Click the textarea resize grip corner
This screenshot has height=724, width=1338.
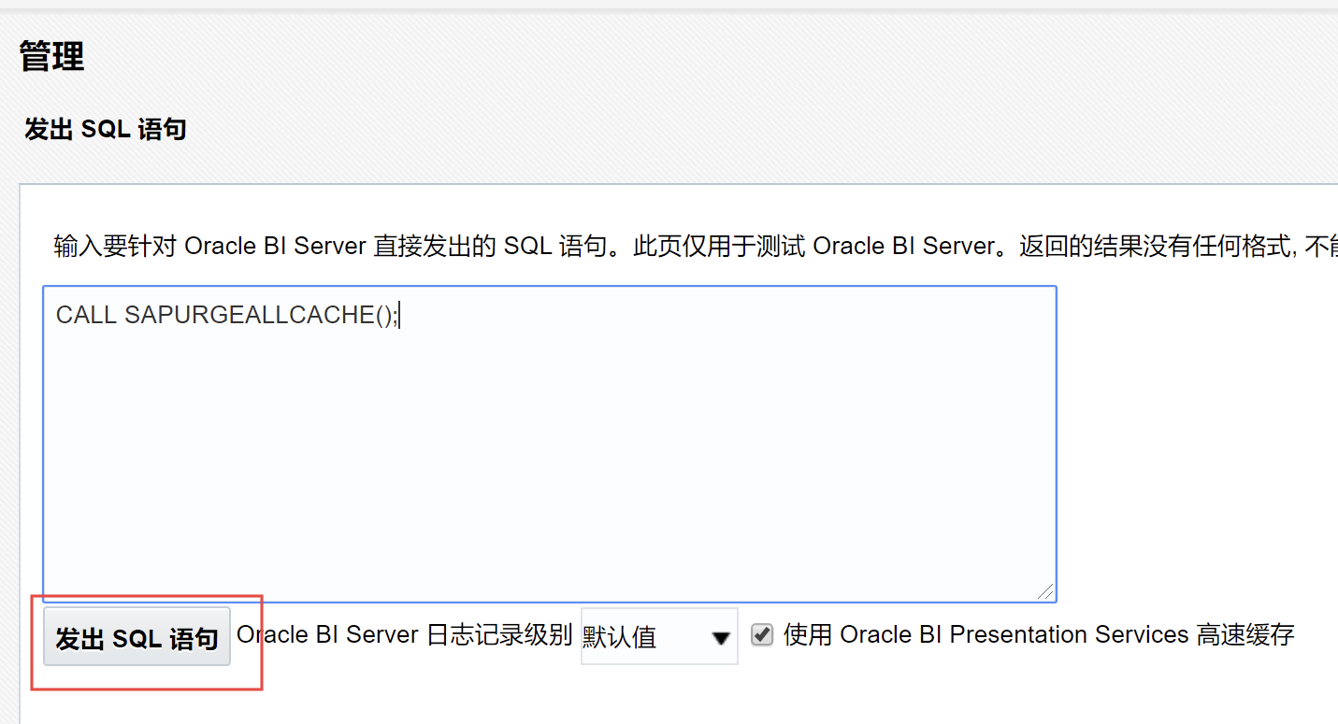point(1045,591)
